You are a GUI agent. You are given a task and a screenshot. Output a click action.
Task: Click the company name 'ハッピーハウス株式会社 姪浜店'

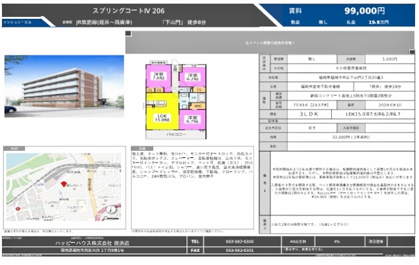92,243
